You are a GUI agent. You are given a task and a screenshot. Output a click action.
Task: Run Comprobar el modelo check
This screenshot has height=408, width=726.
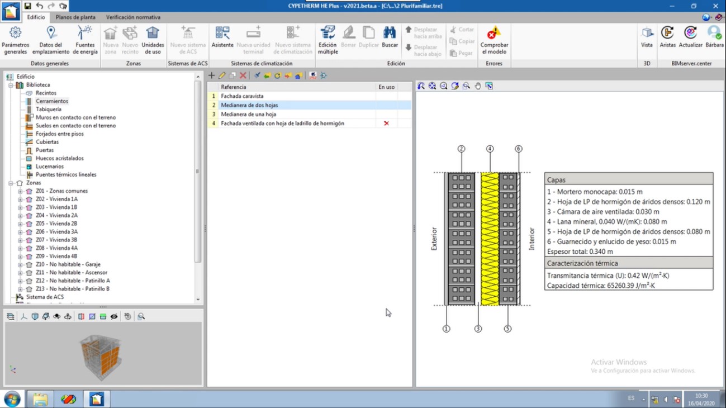[494, 40]
